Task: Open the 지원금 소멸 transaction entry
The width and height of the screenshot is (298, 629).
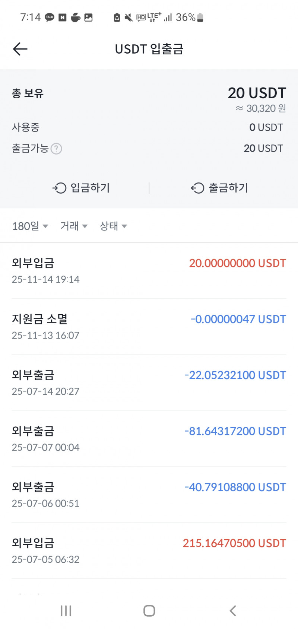Action: click(149, 327)
